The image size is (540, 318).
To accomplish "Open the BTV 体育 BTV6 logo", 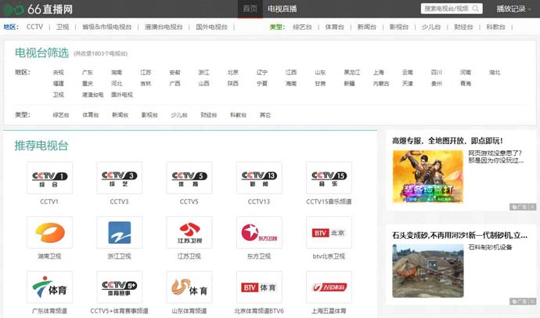I will click(x=259, y=287).
